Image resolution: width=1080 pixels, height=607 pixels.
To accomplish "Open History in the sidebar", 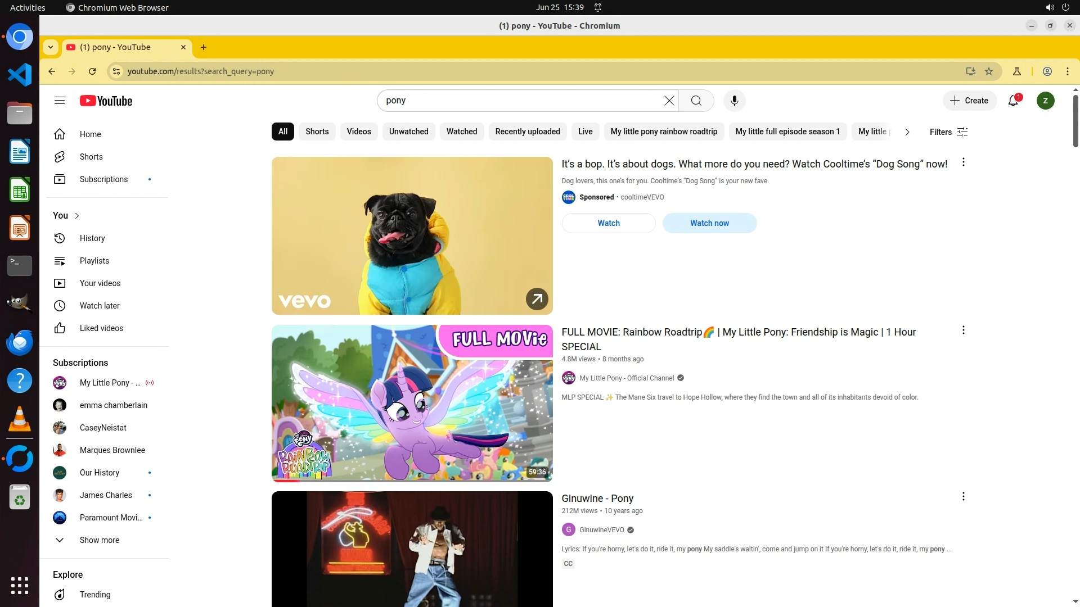I will 92,238.
